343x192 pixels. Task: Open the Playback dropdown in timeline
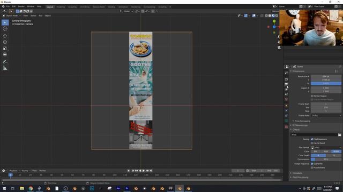coord(14,171)
